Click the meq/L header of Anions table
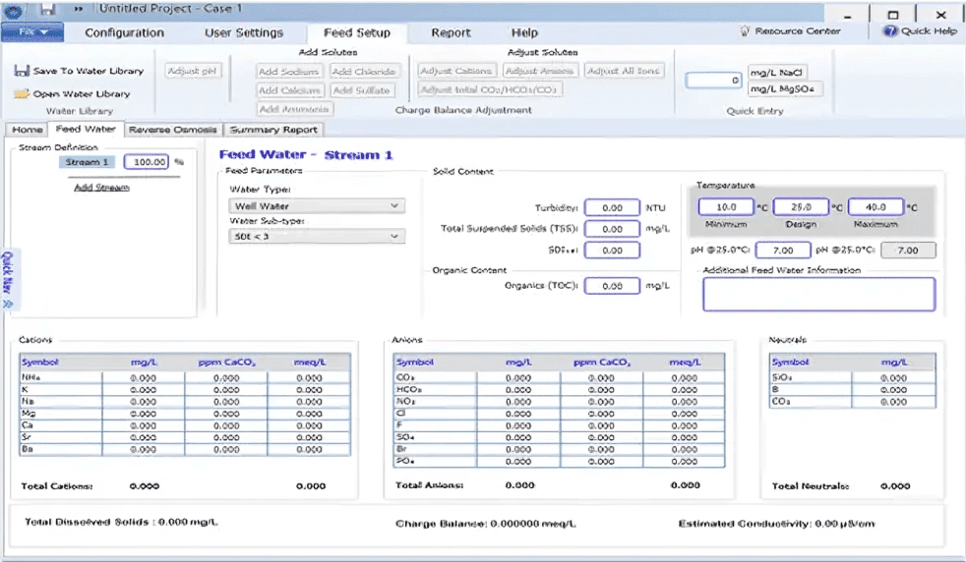The height and width of the screenshot is (562, 966). [685, 362]
